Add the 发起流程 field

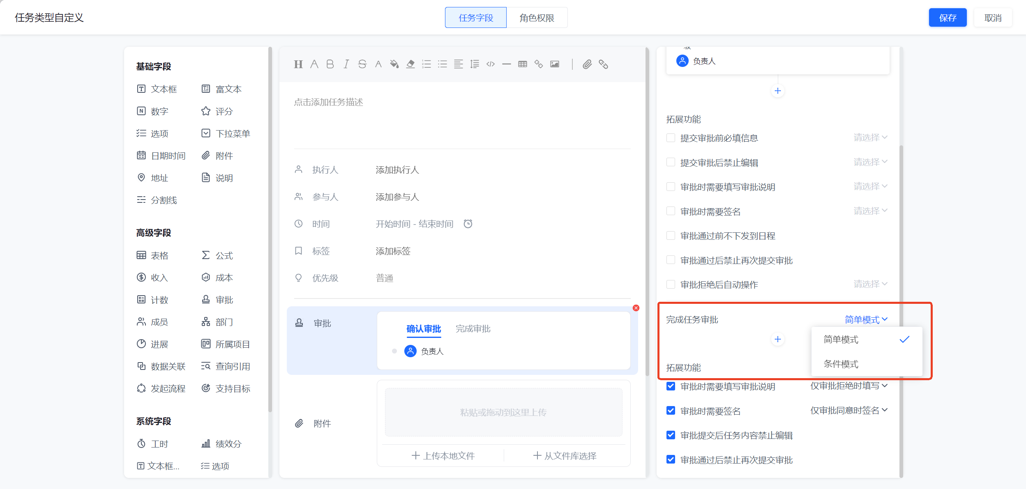pyautogui.click(x=161, y=388)
